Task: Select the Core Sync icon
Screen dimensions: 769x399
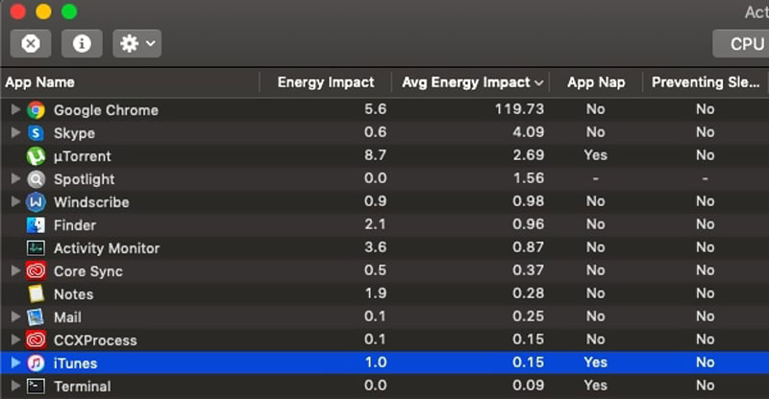Action: pos(37,271)
